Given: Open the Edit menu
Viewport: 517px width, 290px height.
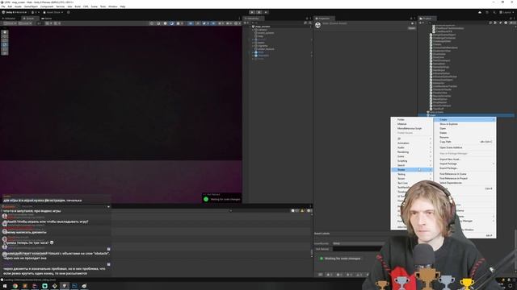Looking at the screenshot, I should [x=10, y=6].
